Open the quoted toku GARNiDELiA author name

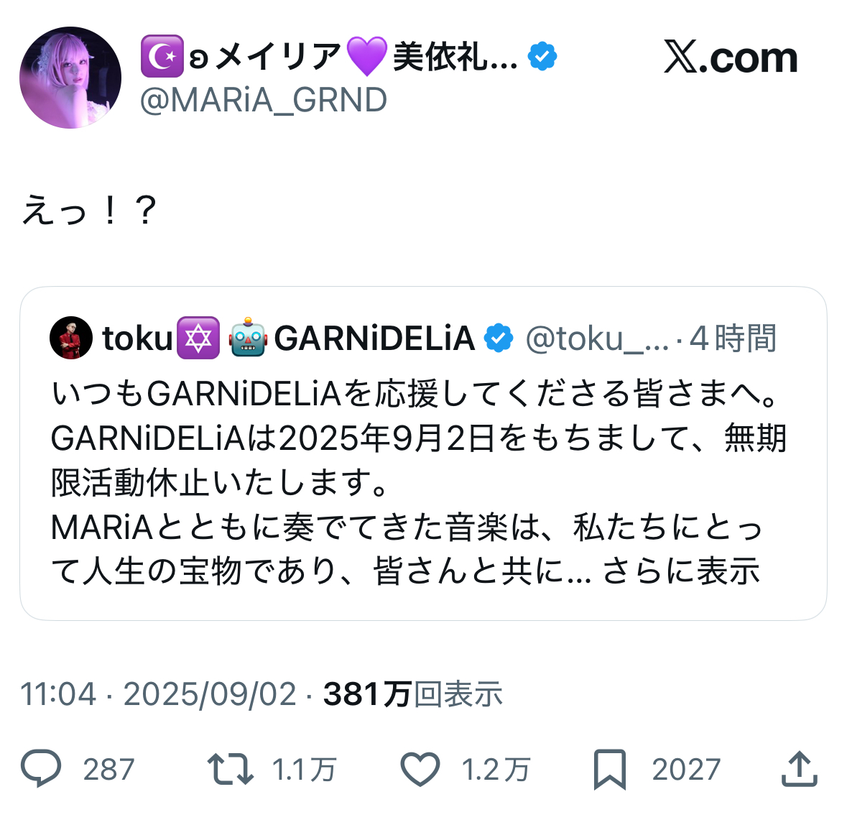(287, 338)
